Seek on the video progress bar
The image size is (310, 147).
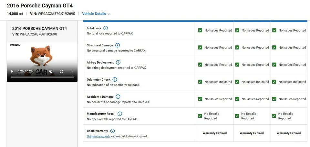tap(42, 77)
